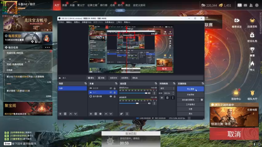This screenshot has height=147, width=262.
Task: Pop out the Controls dock
Action: click(203, 84)
